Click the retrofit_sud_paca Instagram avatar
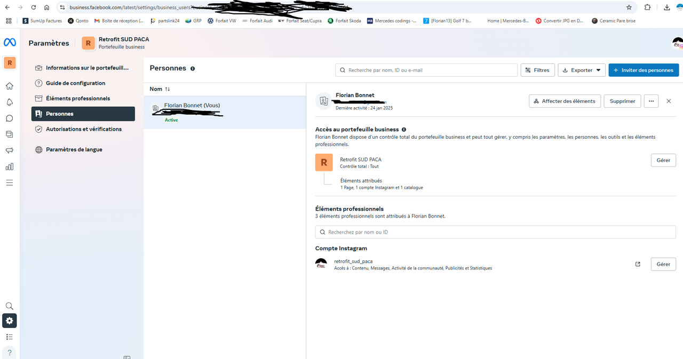 [321, 264]
